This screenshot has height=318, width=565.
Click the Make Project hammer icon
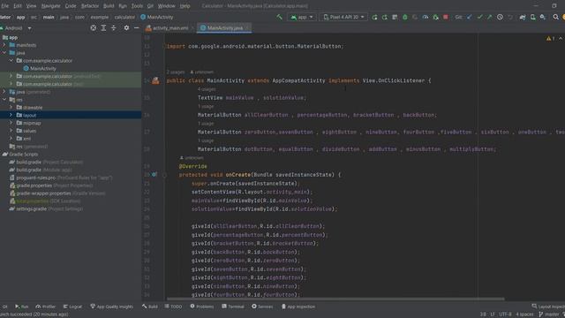[280, 17]
